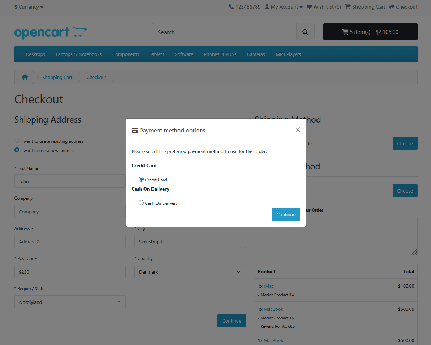Open the Currency dropdown
This screenshot has width=431, height=345.
[x=29, y=7]
